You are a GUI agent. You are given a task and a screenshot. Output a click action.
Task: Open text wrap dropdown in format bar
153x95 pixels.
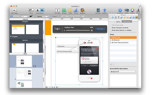(83, 17)
